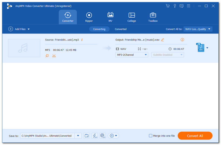Screen dimensions: 221x145
Task: Expand arrow next to WAV format icon
Action: [207, 48]
